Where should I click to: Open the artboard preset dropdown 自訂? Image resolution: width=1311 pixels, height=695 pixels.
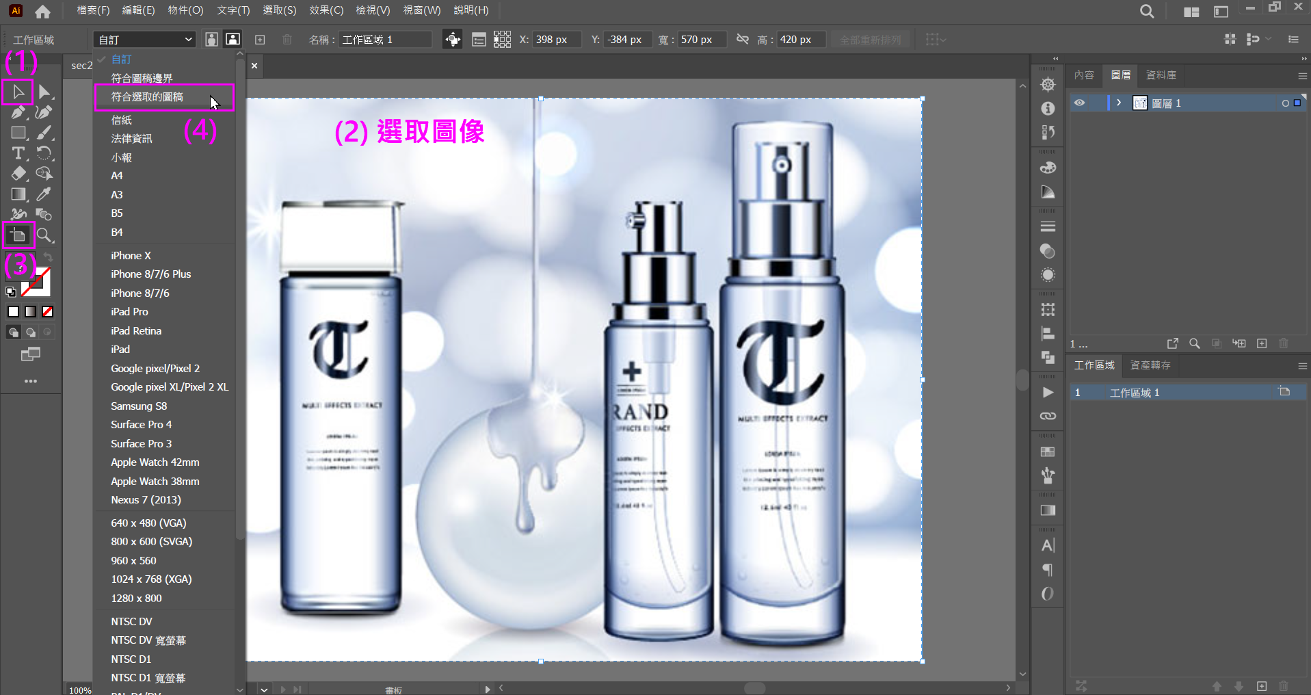[x=144, y=40]
